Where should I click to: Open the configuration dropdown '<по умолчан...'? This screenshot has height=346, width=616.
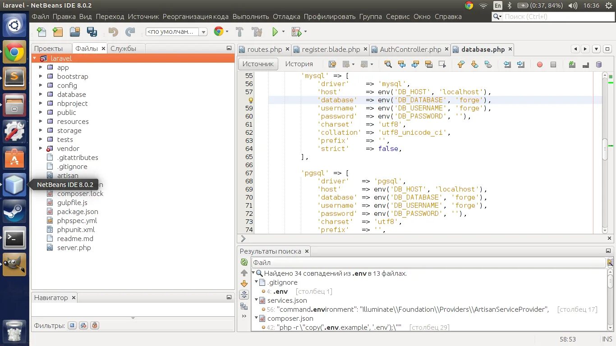click(x=176, y=32)
